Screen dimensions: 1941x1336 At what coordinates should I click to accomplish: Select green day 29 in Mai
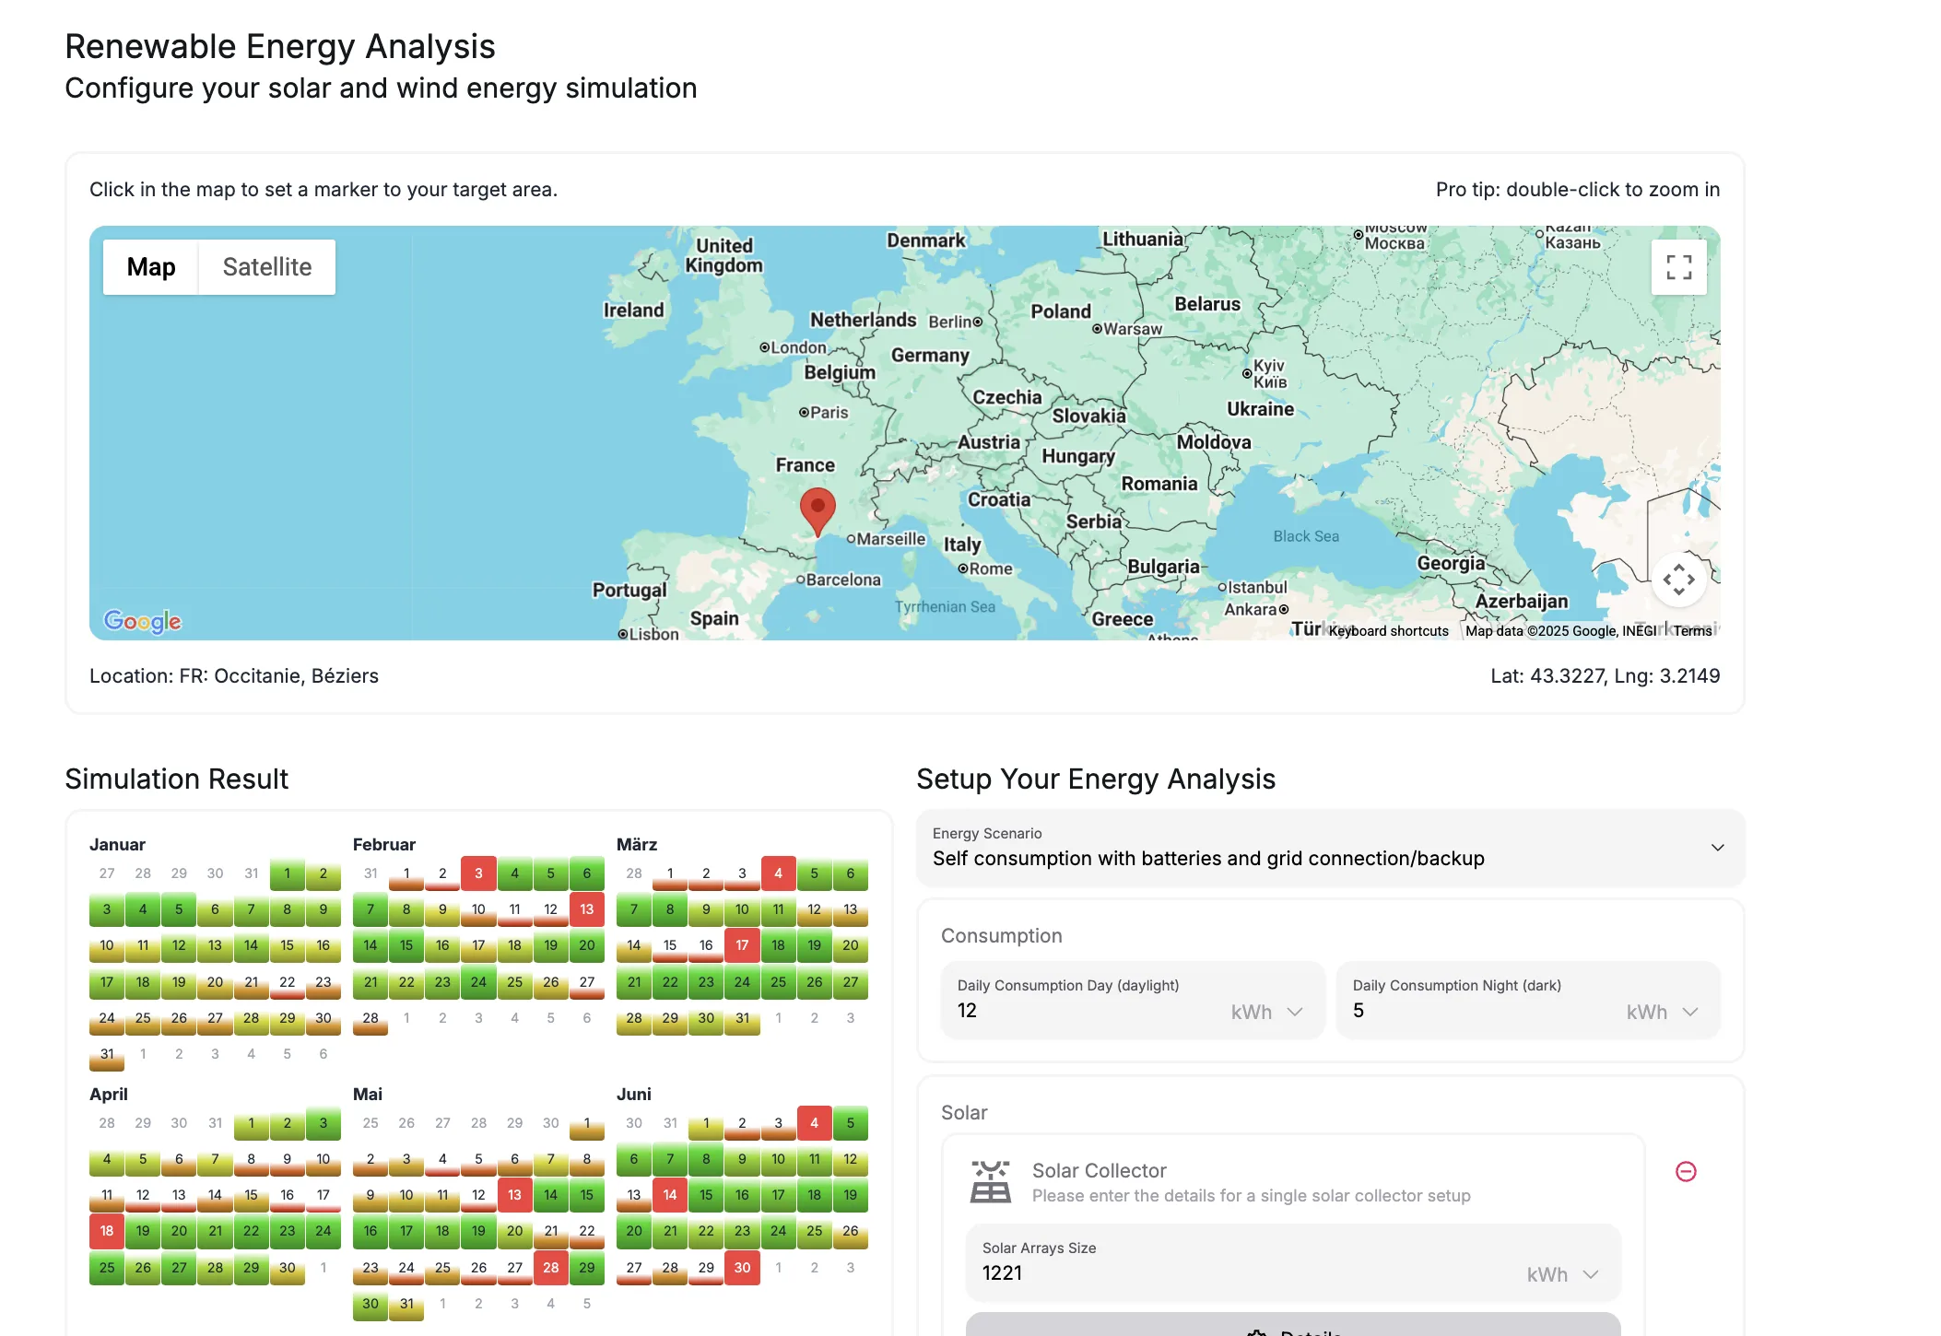tap(587, 1268)
